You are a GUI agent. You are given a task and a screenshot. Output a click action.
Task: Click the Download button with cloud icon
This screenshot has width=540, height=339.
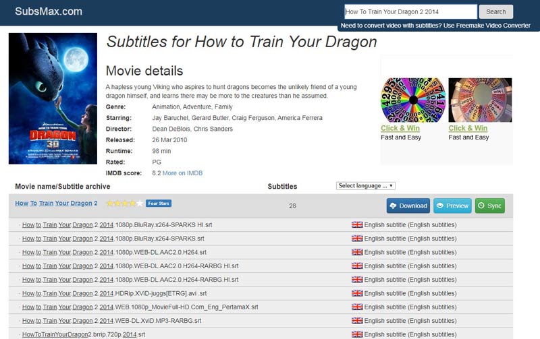pyautogui.click(x=408, y=206)
